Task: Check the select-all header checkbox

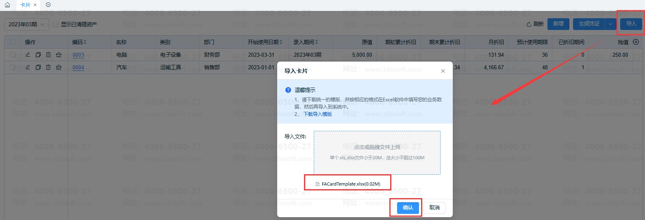Action: [13, 42]
